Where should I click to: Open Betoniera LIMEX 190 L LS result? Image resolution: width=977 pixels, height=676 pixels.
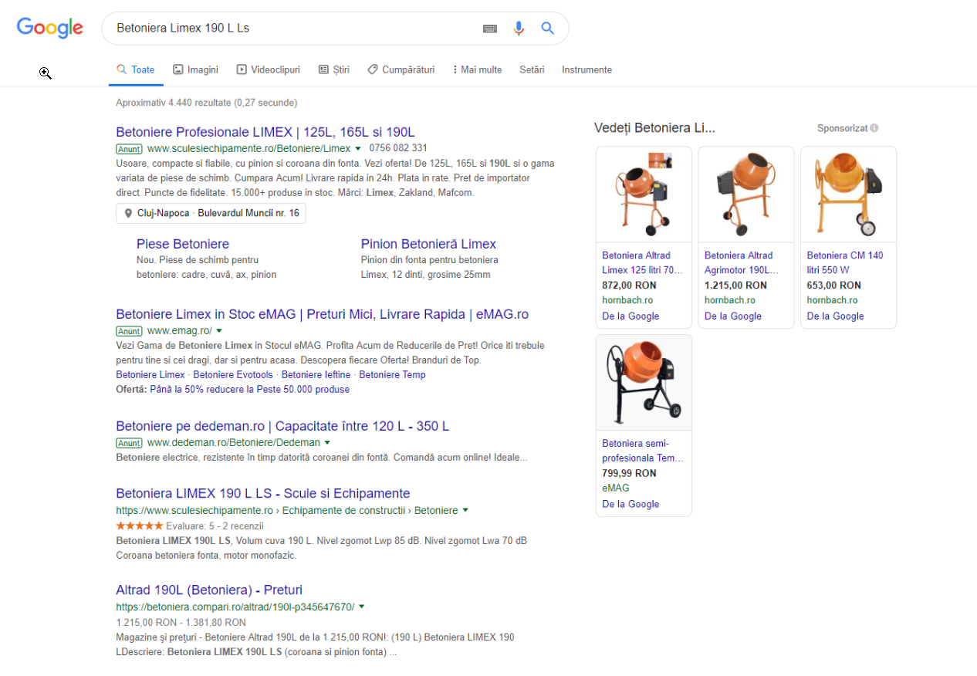(263, 494)
